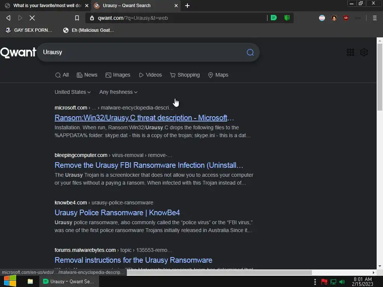383x287 pixels.
Task: Click the Urausy – Qwant taskbar button
Action: (69, 281)
